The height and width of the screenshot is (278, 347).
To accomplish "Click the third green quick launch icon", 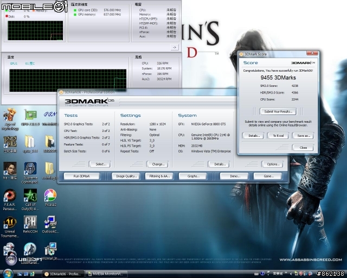I will (32, 274).
